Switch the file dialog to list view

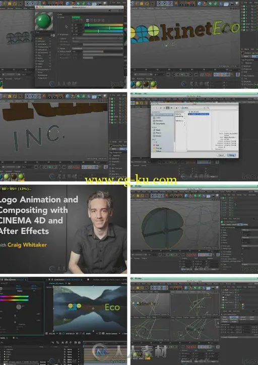coord(165,108)
